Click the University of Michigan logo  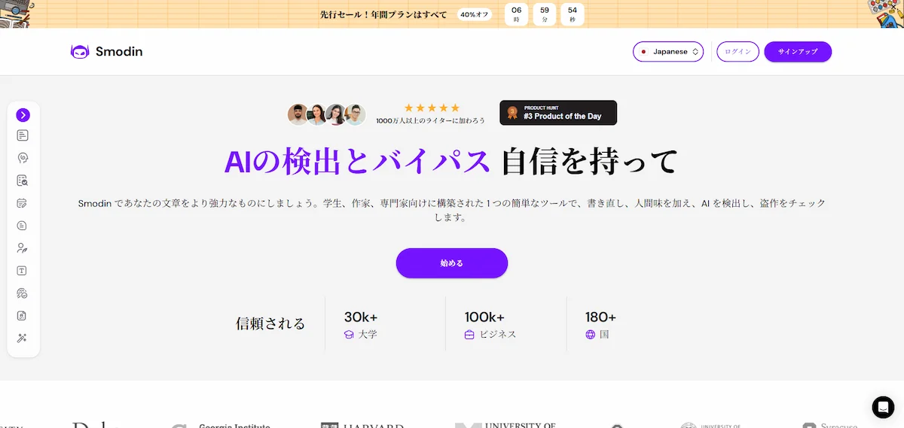506,425
